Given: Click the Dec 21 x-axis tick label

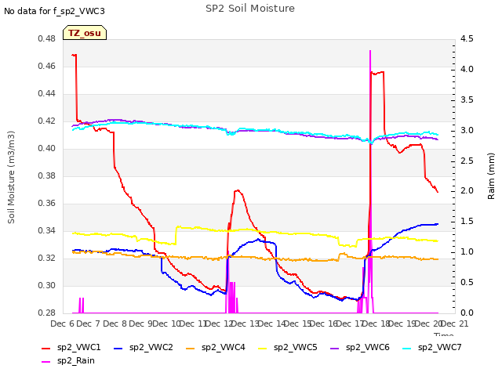Looking at the screenshot, I should tap(455, 324).
